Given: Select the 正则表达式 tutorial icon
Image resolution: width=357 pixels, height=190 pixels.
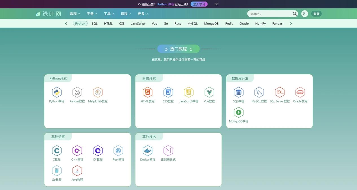Looking at the screenshot, I should 168,151.
